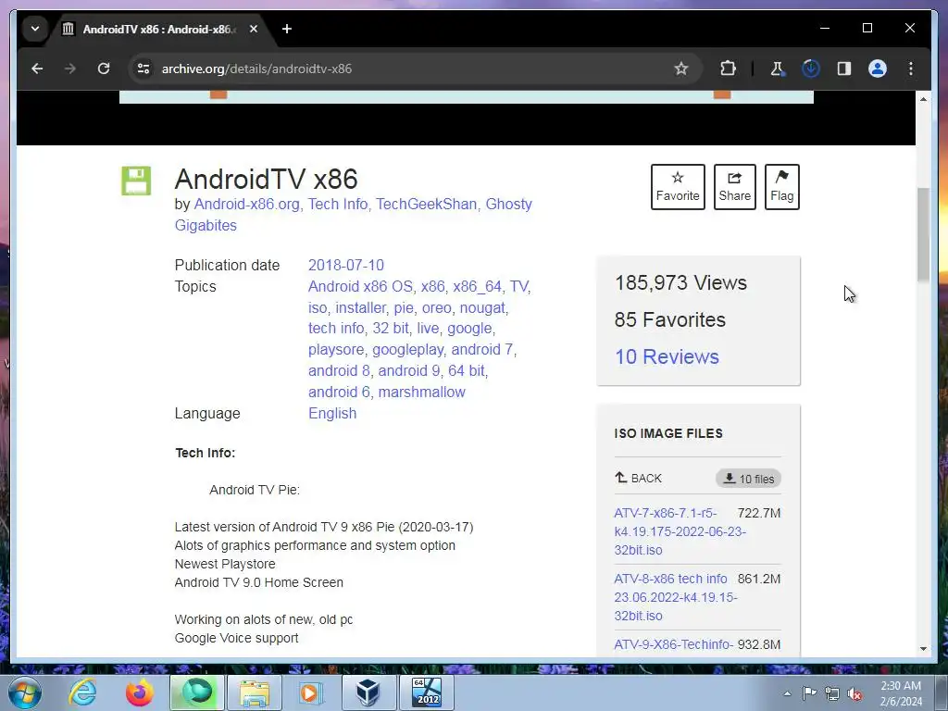The height and width of the screenshot is (711, 948).
Task: Click the address bar URL field
Action: click(411, 69)
